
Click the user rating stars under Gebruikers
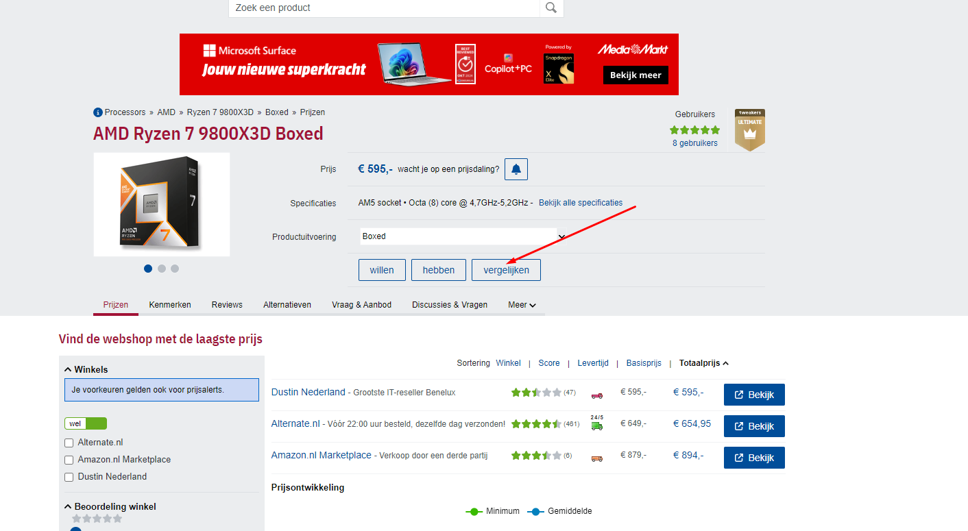(695, 130)
